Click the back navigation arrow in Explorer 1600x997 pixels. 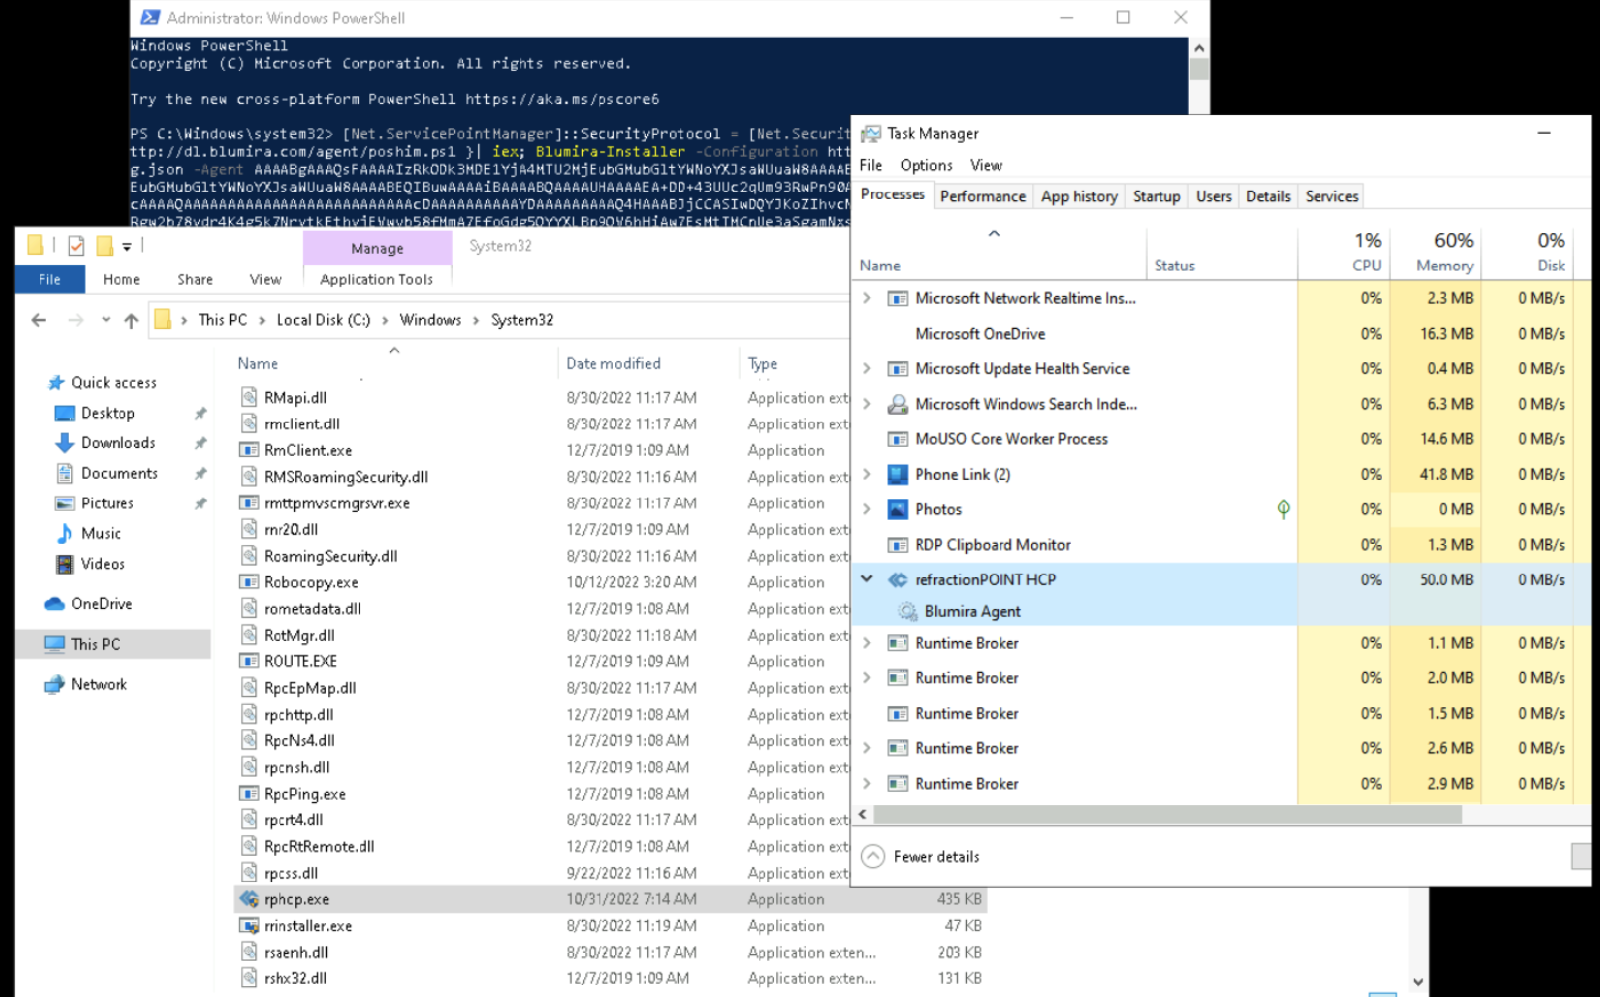click(38, 319)
